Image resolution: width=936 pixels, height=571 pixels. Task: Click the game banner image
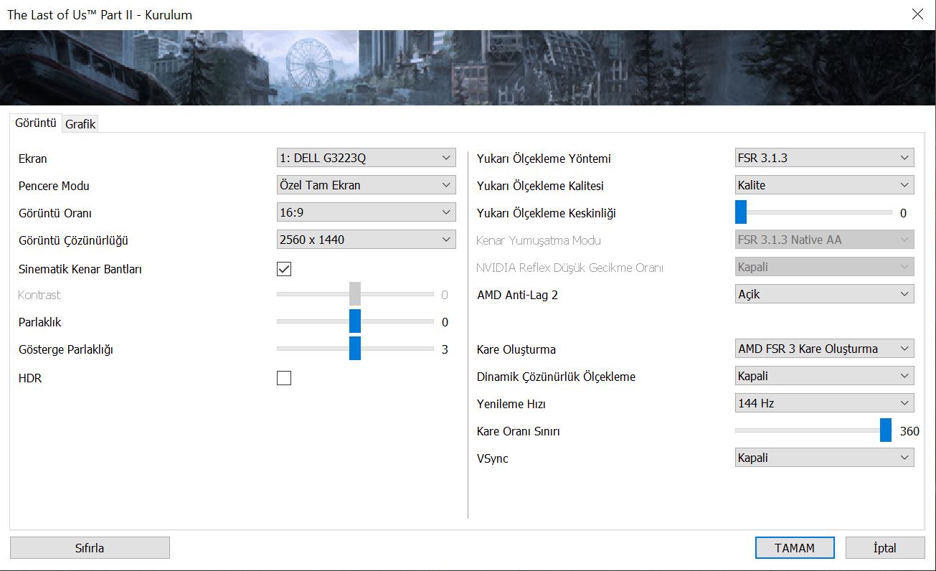[x=468, y=67]
